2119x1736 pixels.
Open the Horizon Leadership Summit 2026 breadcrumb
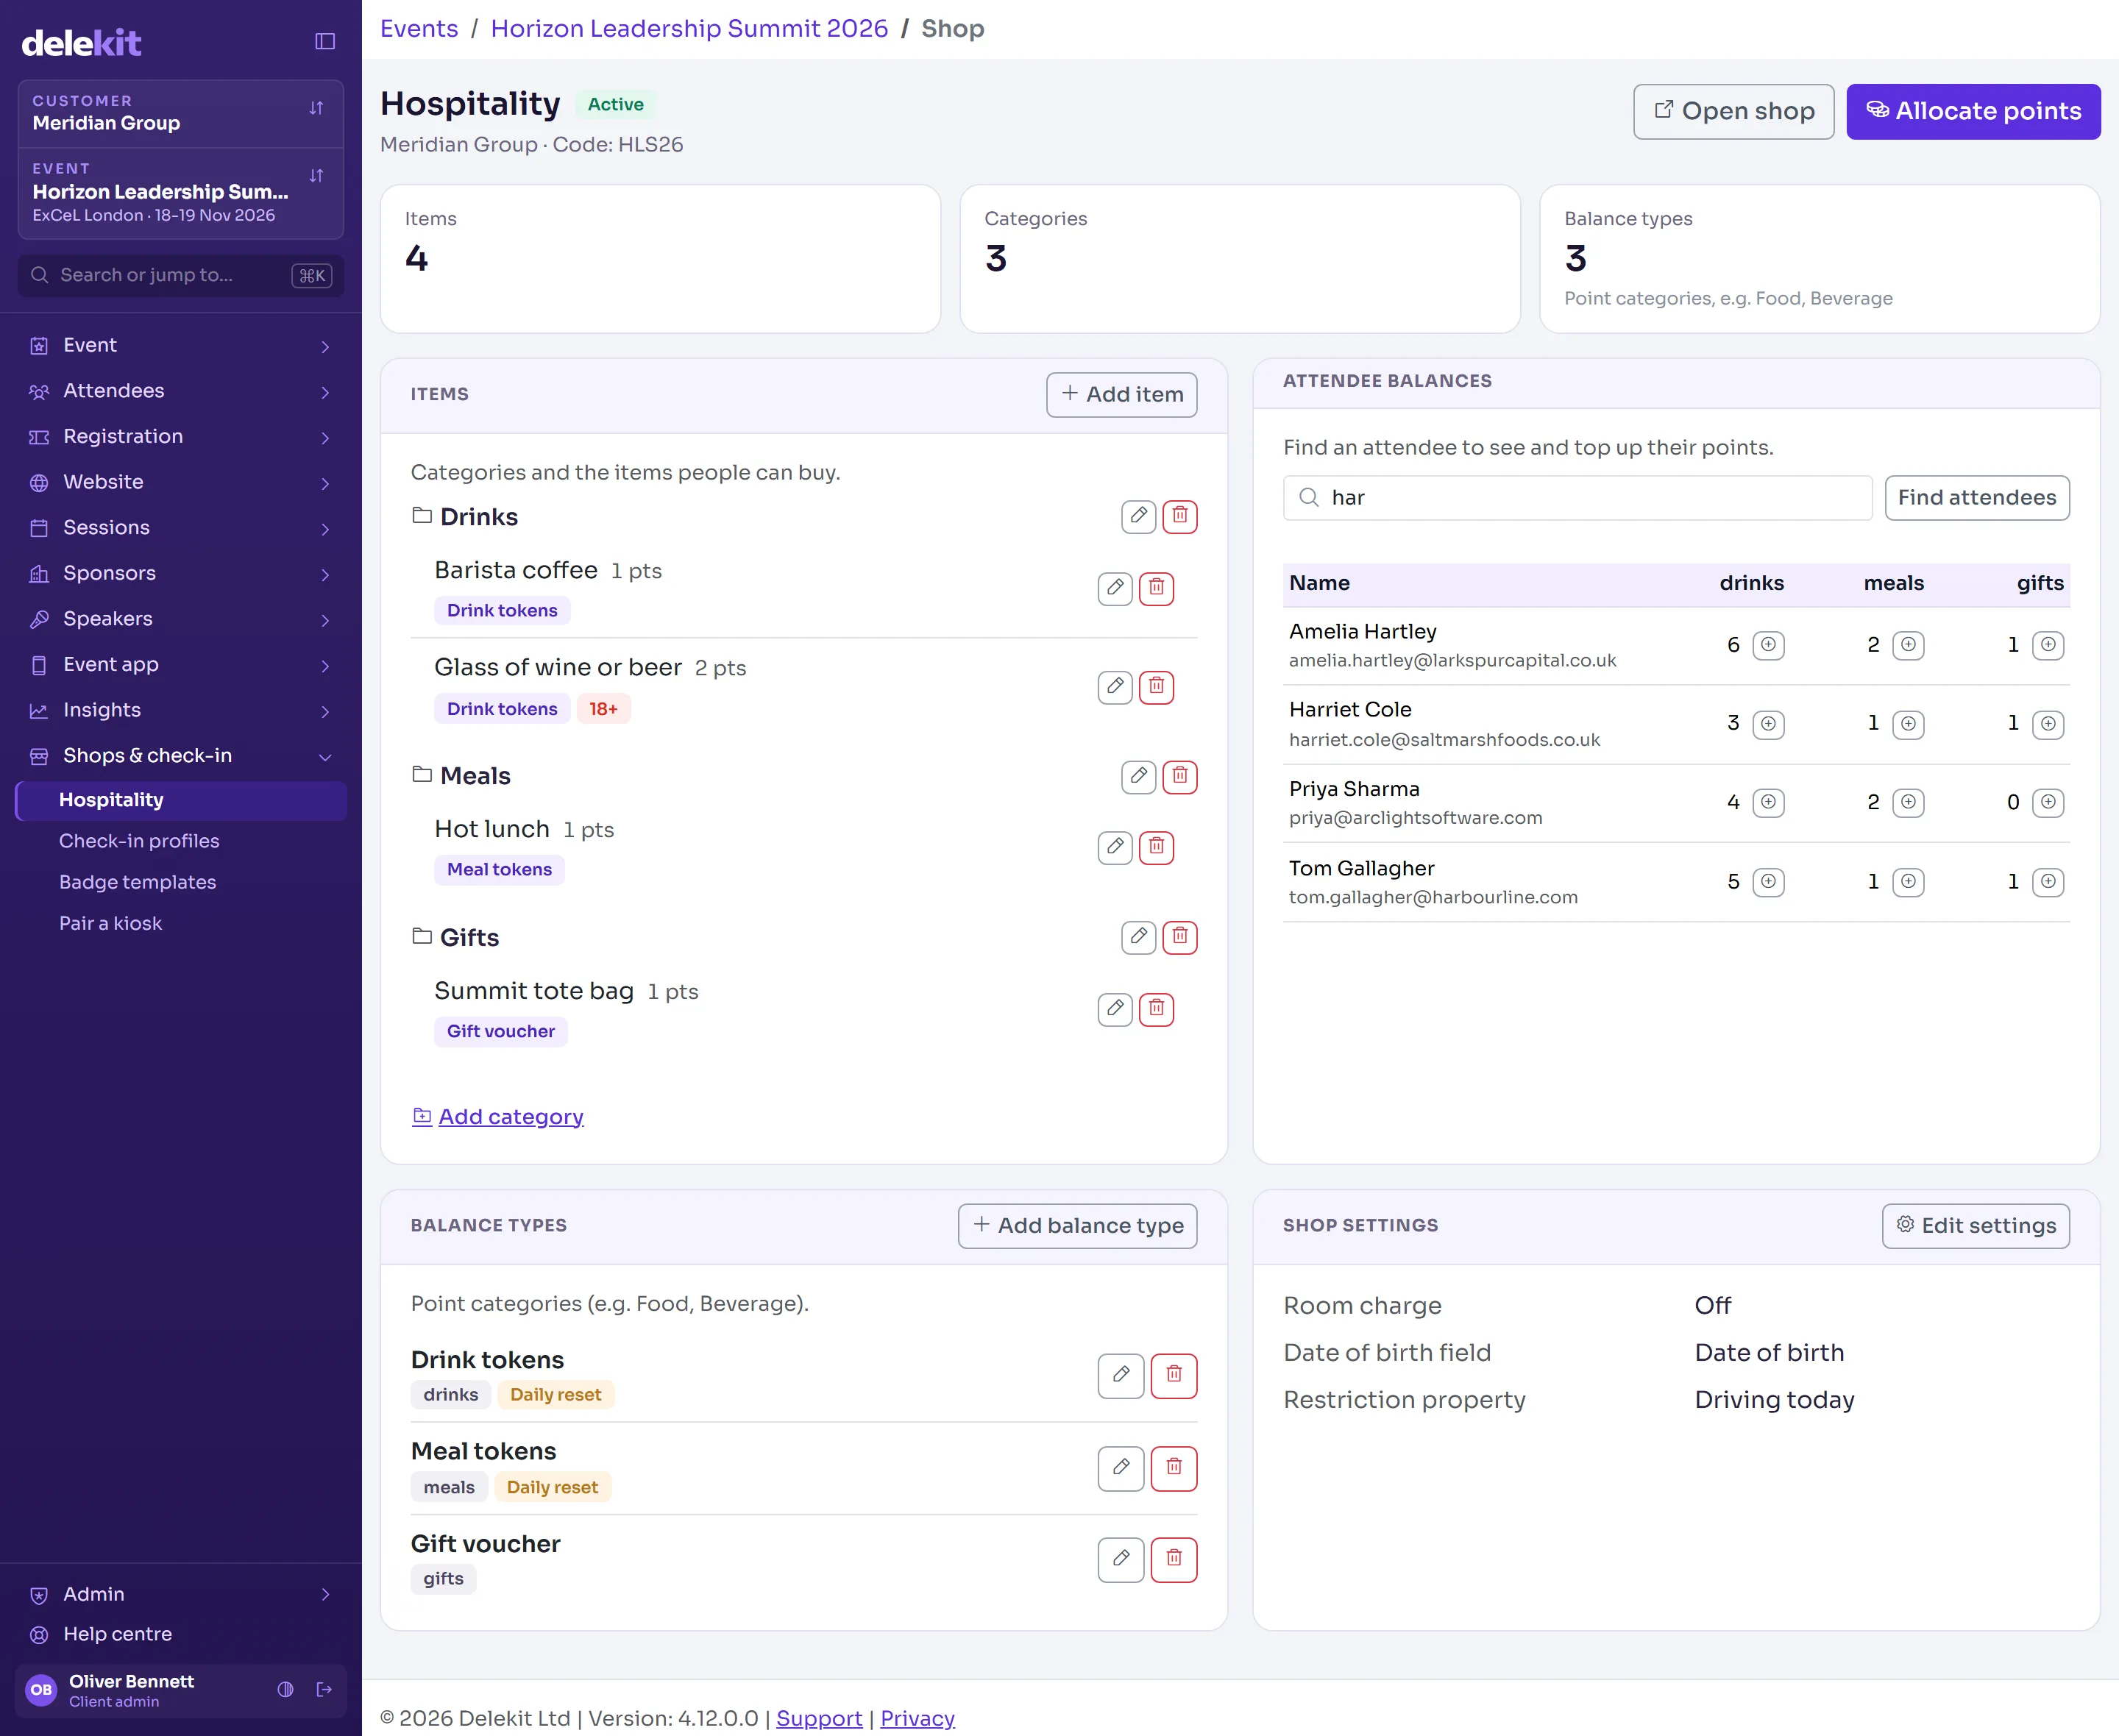click(689, 28)
